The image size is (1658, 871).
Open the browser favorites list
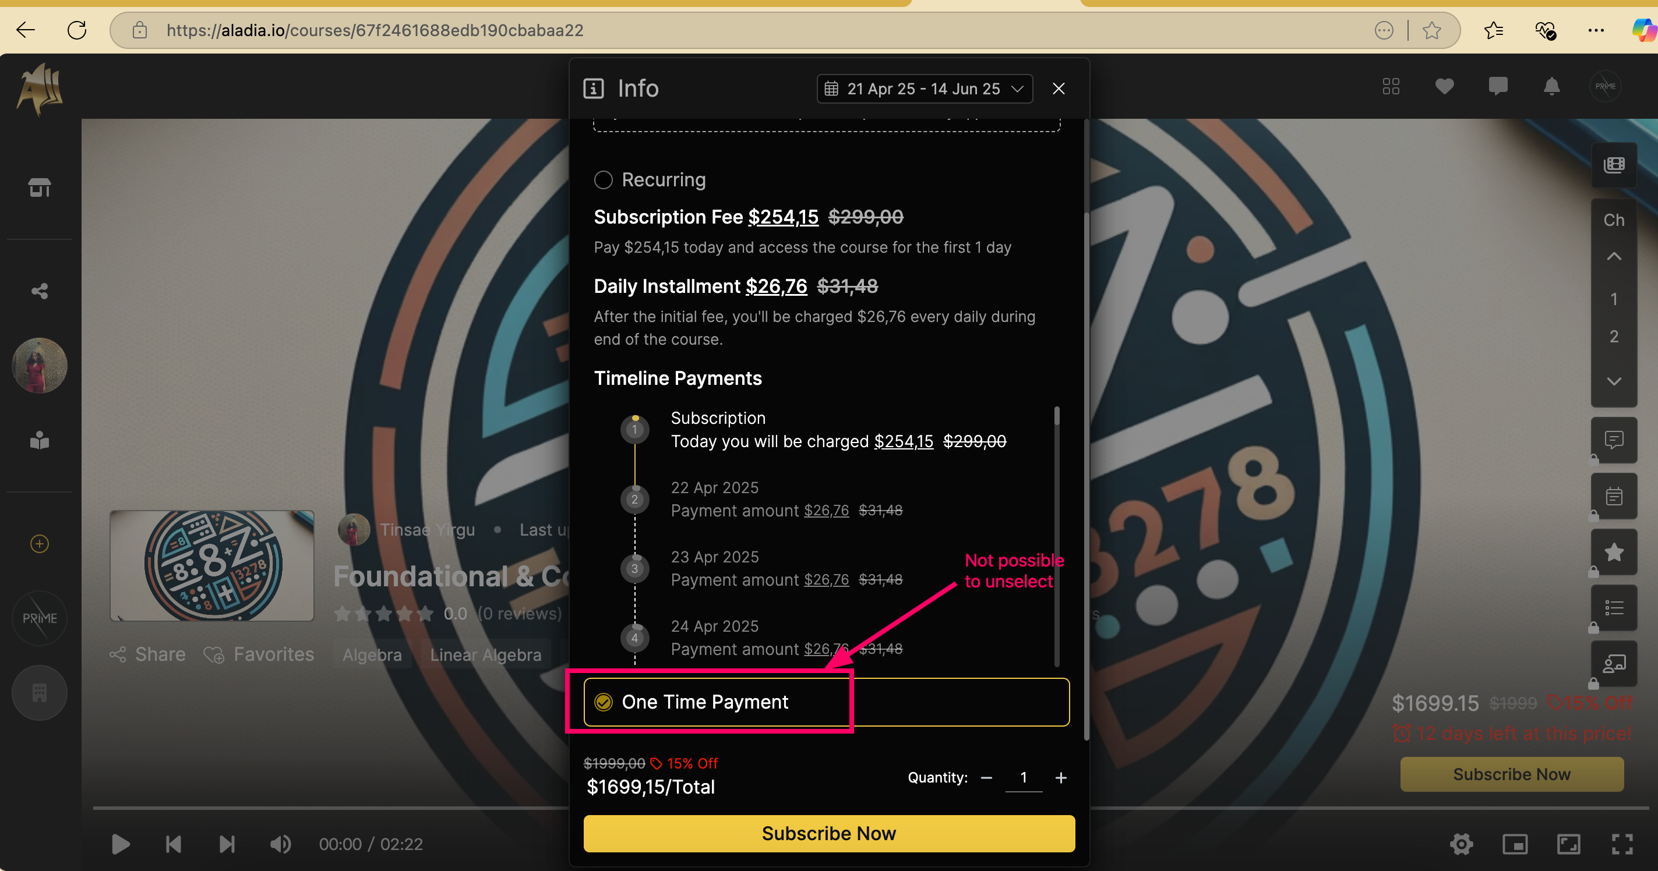[1494, 30]
